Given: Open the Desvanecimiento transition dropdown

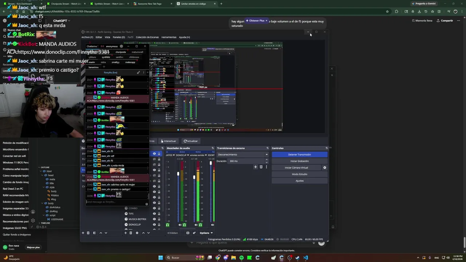Looking at the screenshot, I should click(242, 155).
